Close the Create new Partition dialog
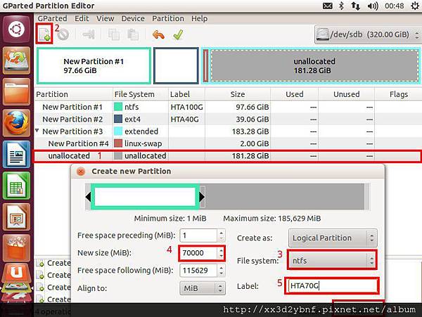Screen dimensions: 422x317 pos(81,172)
